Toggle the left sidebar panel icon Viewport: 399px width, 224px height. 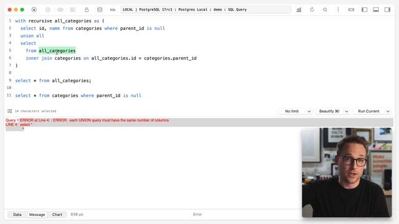(x=364, y=10)
